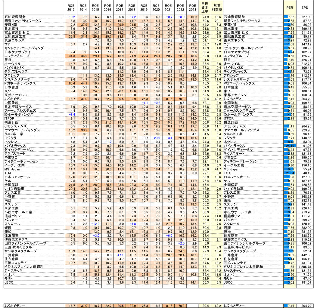Image resolution: width=314 pixels, height=308 pixels.
Task: Click the left-hand 構造計画 company name
Action: (11, 122)
